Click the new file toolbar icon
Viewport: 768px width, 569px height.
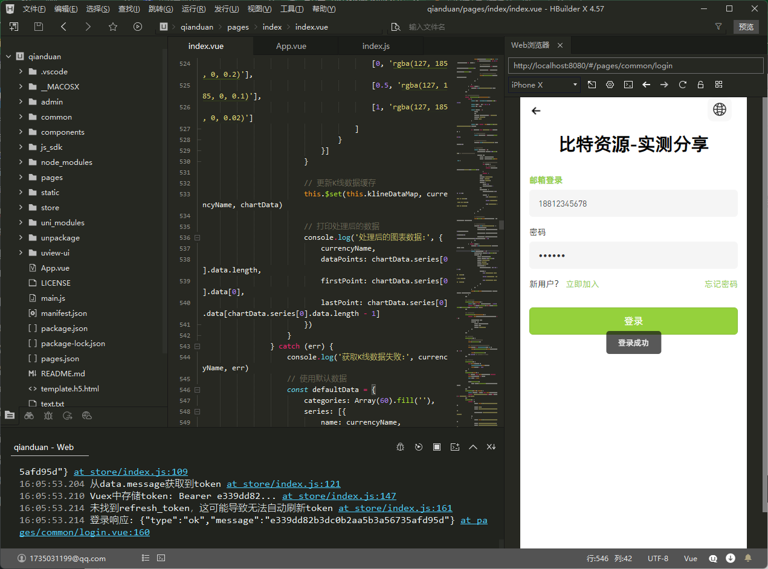pos(14,27)
